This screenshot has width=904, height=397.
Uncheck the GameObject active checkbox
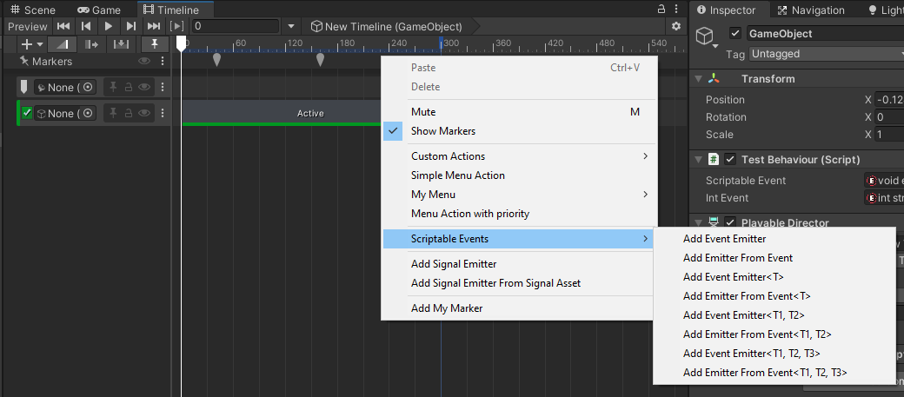pyautogui.click(x=735, y=33)
